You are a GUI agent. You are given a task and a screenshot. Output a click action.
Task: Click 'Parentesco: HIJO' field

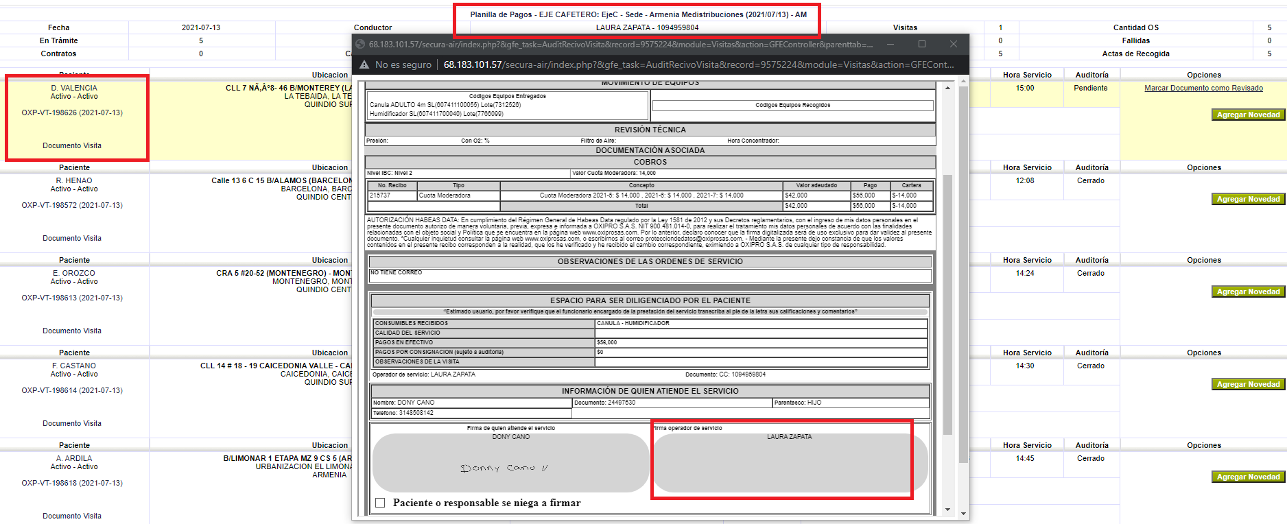point(851,403)
